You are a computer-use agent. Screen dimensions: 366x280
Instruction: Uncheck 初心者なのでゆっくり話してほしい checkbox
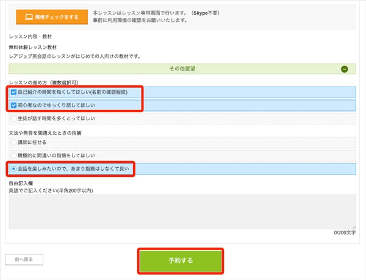click(x=14, y=106)
